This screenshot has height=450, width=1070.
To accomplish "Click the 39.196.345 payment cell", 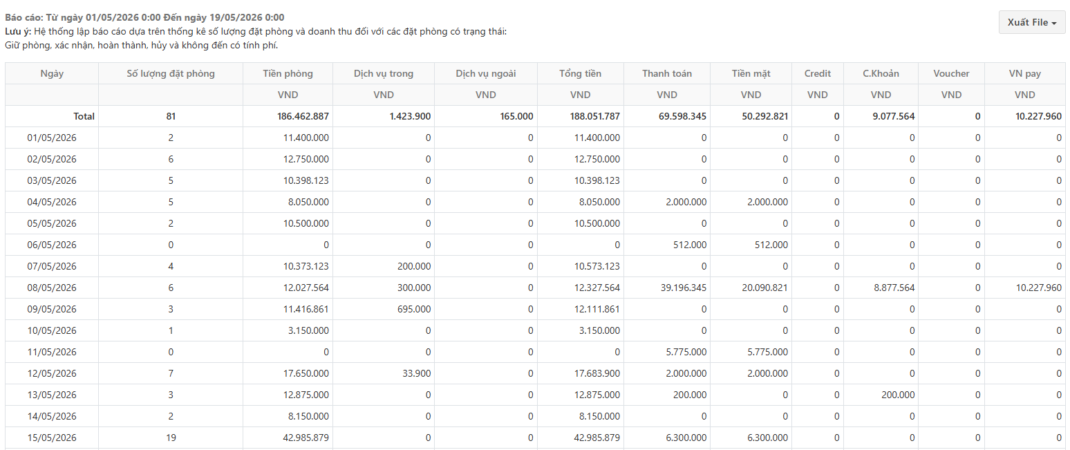I will [667, 288].
